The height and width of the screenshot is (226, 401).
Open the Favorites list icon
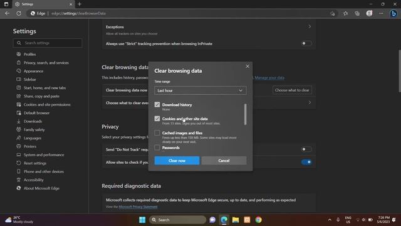345,13
